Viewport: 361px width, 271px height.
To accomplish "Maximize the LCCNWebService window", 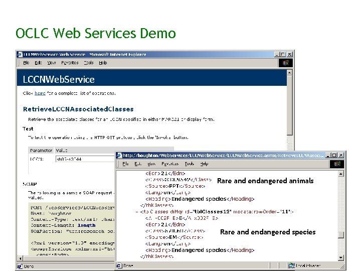I will point(283,54).
